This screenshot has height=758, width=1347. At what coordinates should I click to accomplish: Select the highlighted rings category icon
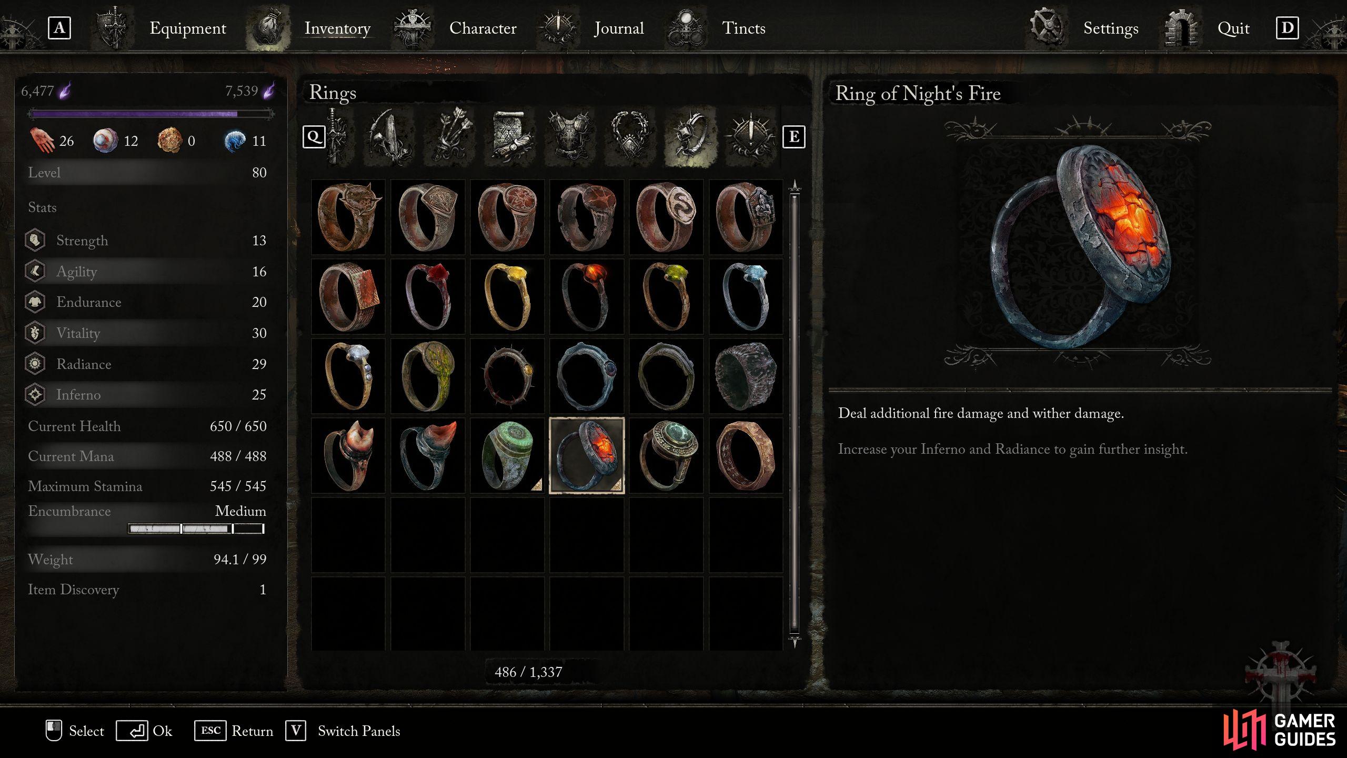pyautogui.click(x=690, y=137)
